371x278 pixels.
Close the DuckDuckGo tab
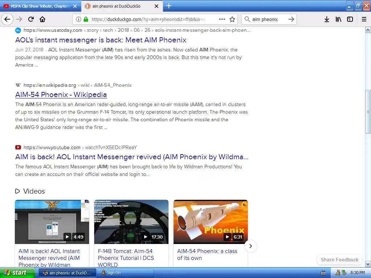coord(157,6)
